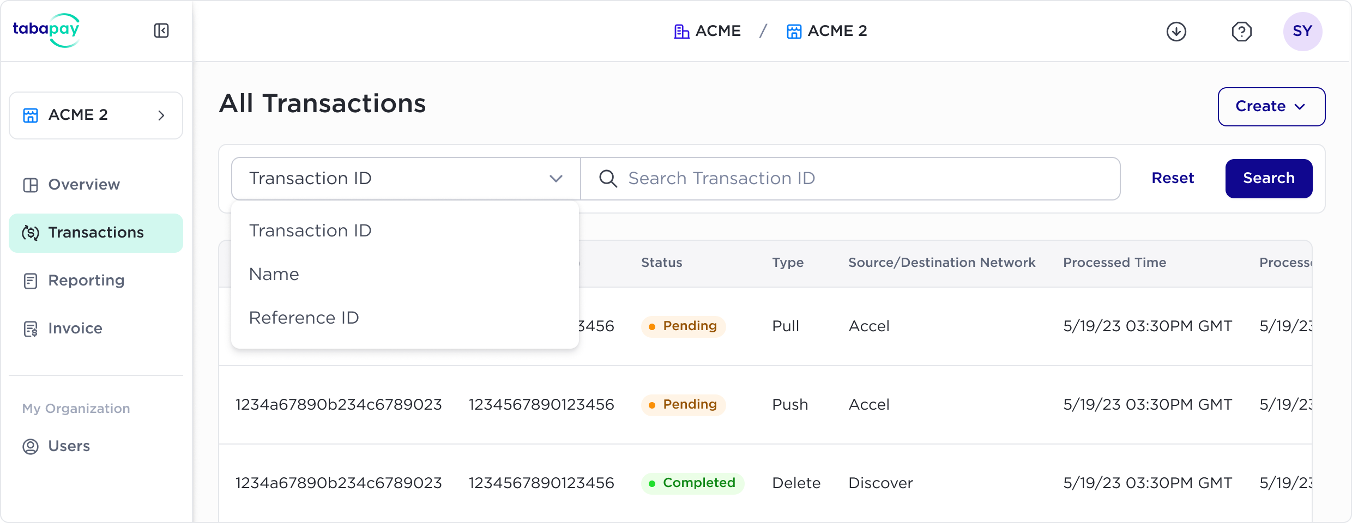Click Processed Time column header
The image size is (1352, 523).
click(1114, 263)
